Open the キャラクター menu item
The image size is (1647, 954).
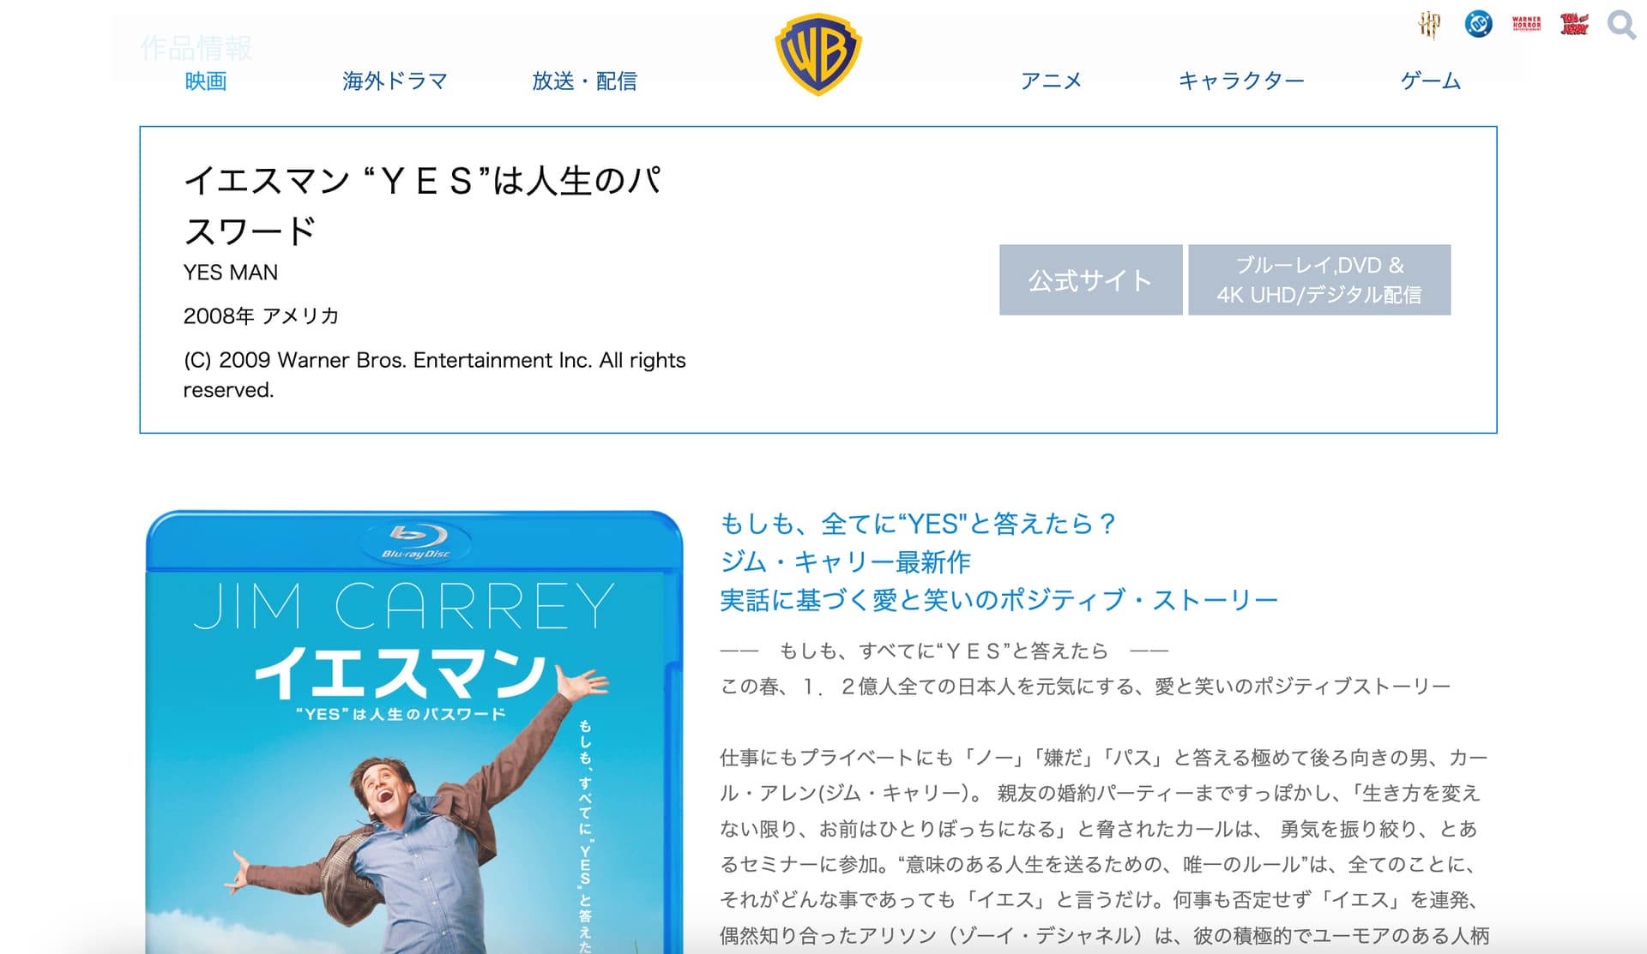[1241, 81]
